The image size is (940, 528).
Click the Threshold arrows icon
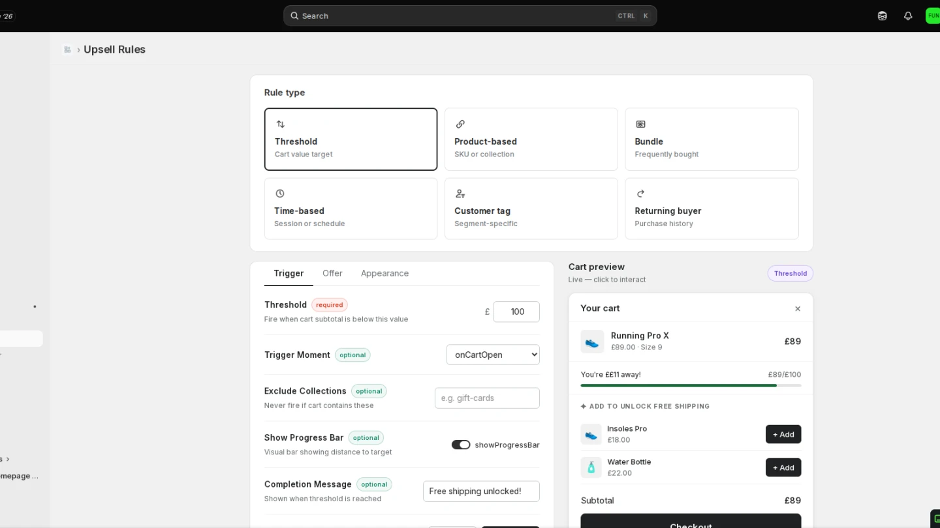[x=280, y=124]
